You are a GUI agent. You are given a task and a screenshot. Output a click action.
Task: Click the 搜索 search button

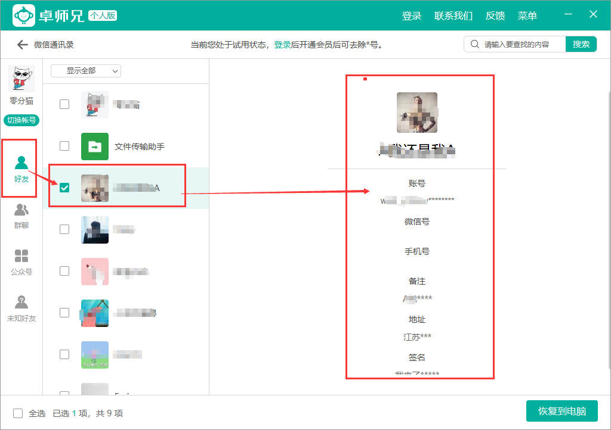pos(581,44)
